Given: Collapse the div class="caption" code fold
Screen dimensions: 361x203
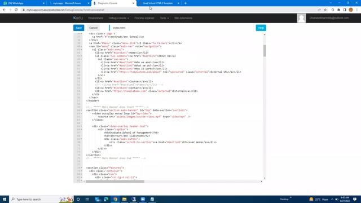Looking at the screenshot, I should 81,129.
